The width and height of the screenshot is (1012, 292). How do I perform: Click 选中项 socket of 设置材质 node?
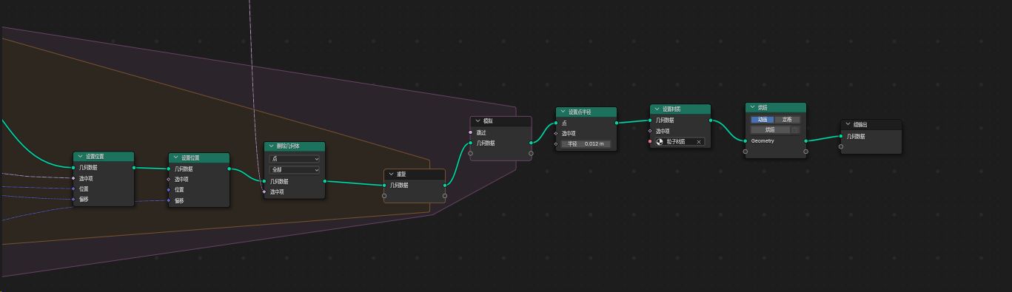pos(650,131)
